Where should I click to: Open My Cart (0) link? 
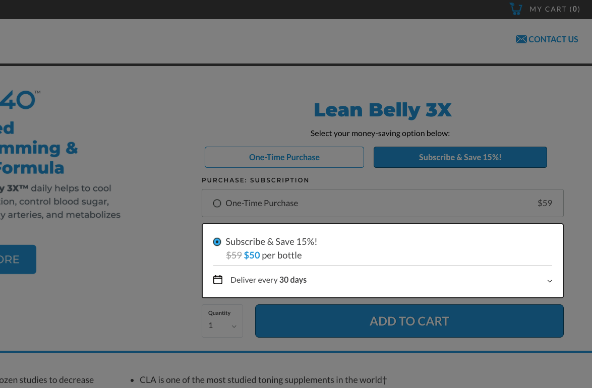point(555,9)
